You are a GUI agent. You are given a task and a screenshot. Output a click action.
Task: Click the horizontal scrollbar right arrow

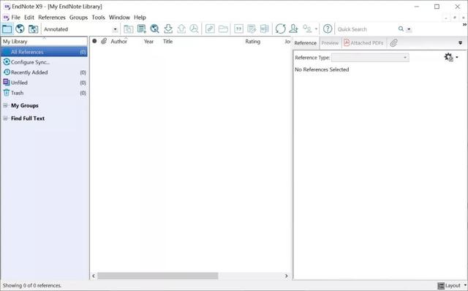coord(286,276)
